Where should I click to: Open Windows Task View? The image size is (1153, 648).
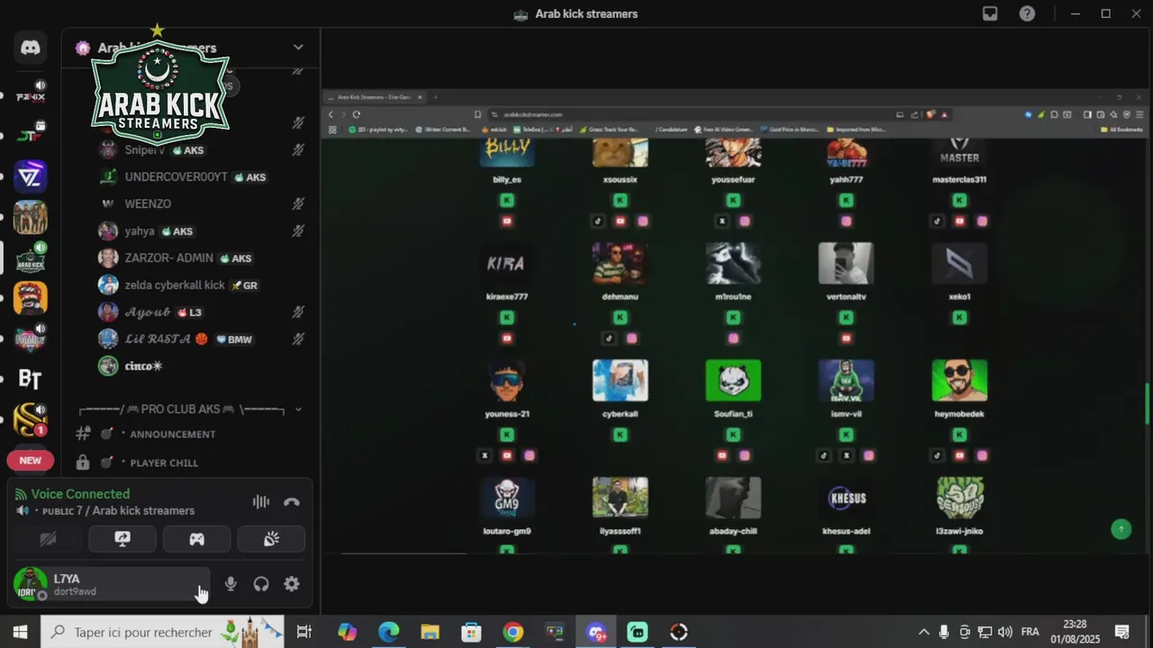[x=304, y=632]
